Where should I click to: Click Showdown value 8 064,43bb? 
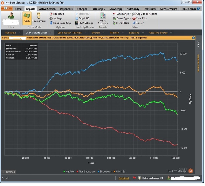(x=32, y=49)
